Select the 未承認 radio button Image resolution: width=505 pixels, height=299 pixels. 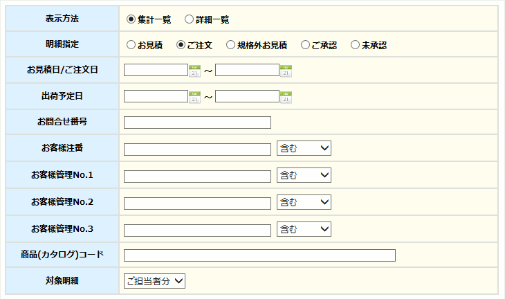click(355, 45)
